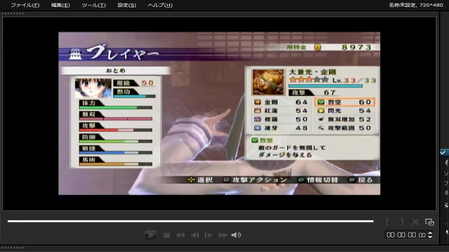The image size is (449, 252).
Task: Step forward one frame
Action: pos(208,235)
